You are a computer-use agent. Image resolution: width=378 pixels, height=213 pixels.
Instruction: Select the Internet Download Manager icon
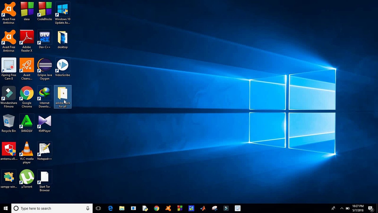click(45, 97)
